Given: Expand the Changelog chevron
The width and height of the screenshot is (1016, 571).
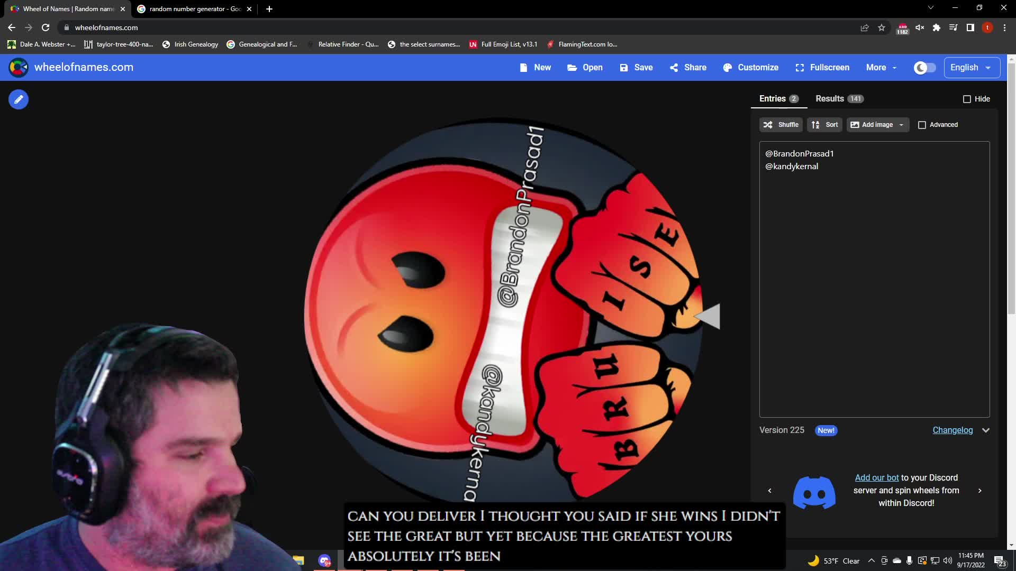Looking at the screenshot, I should pos(986,430).
